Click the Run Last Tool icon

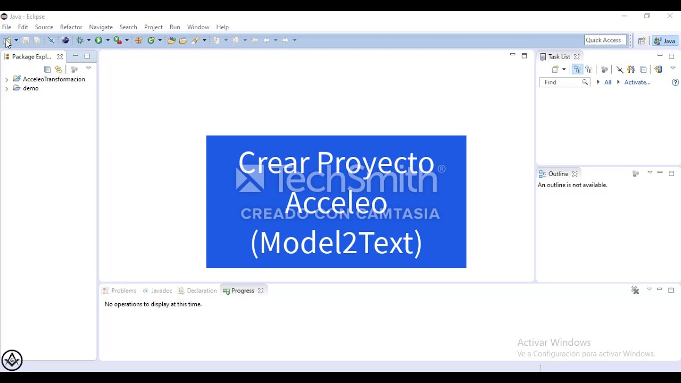coord(118,40)
